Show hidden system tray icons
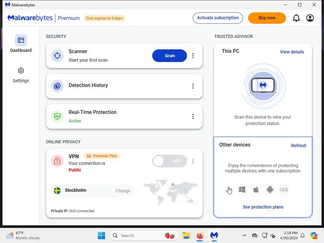 point(245,235)
